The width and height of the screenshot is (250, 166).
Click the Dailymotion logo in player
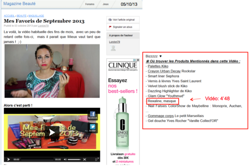pos(97,159)
